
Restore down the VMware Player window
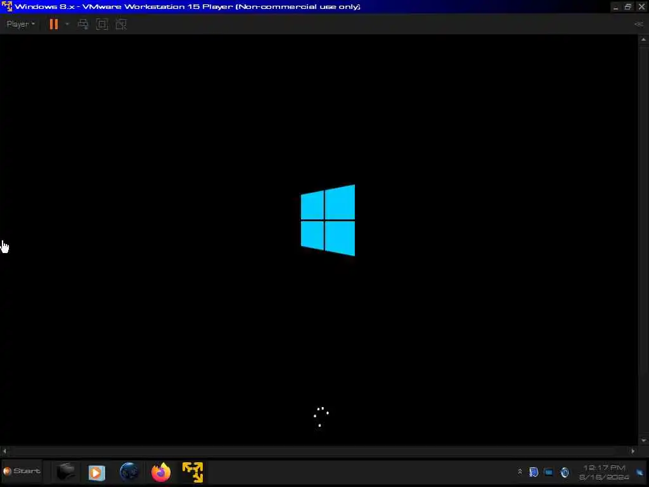click(x=628, y=6)
